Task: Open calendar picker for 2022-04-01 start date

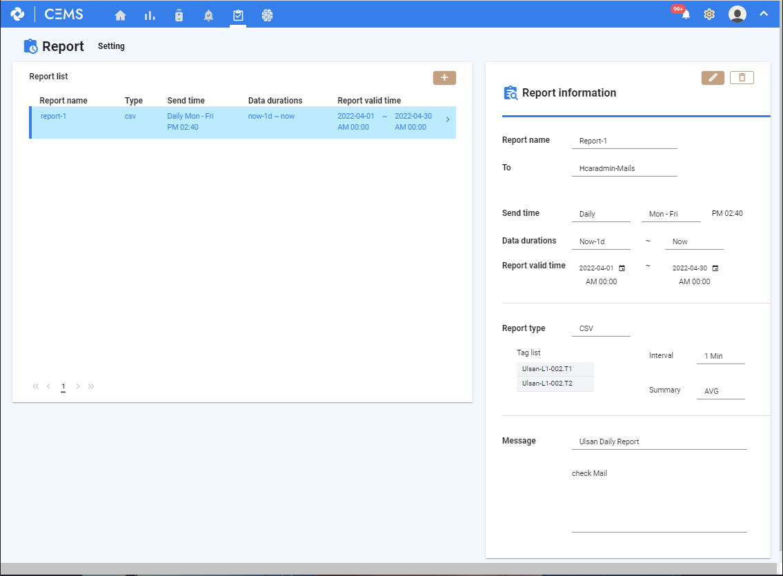Action: [622, 268]
